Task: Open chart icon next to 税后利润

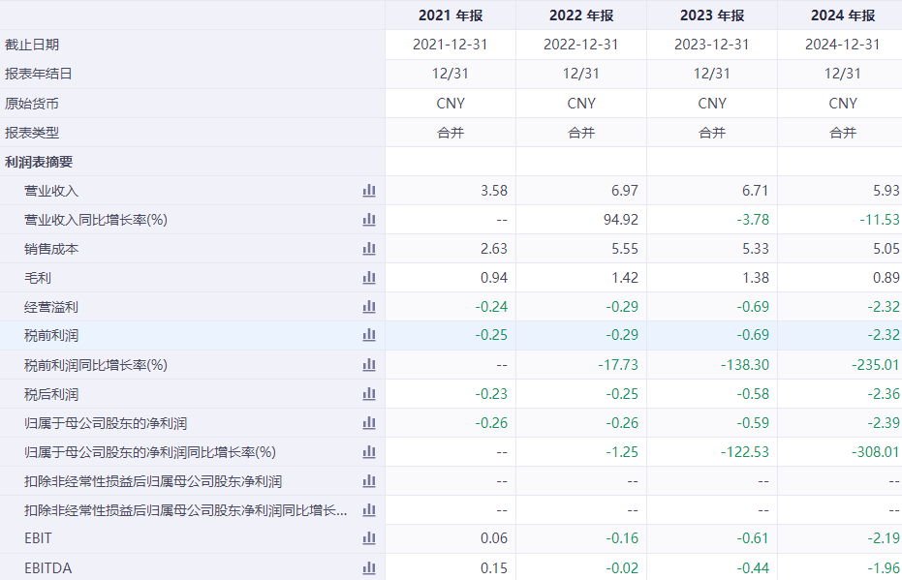Action: coord(369,394)
